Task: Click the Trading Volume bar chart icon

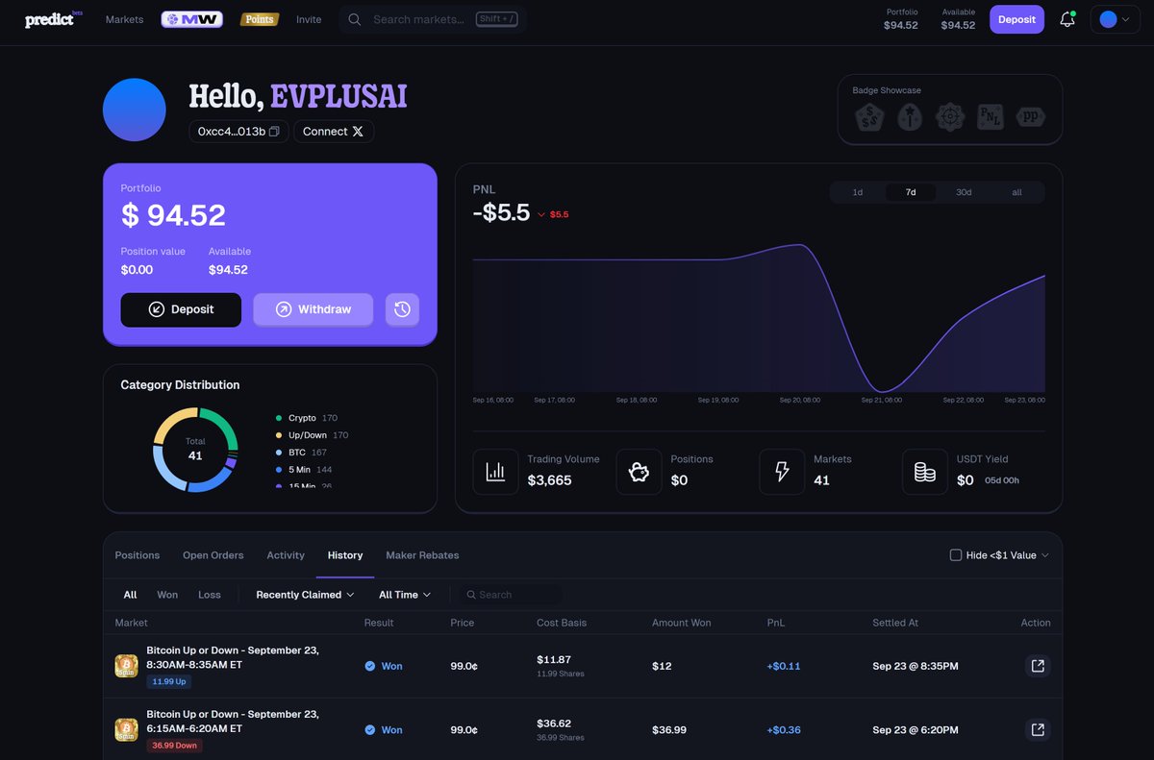Action: (495, 472)
